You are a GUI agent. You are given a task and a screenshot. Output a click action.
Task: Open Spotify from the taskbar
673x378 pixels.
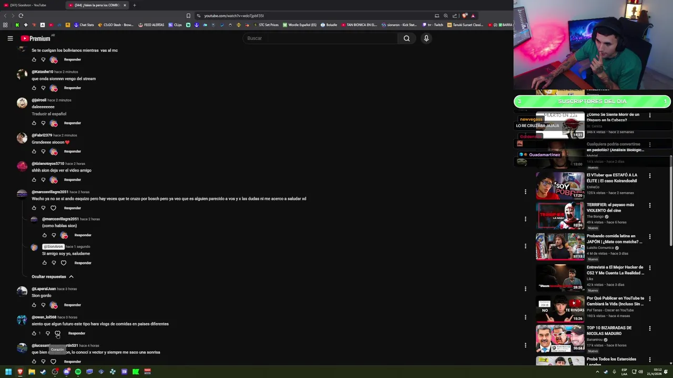[x=78, y=372]
